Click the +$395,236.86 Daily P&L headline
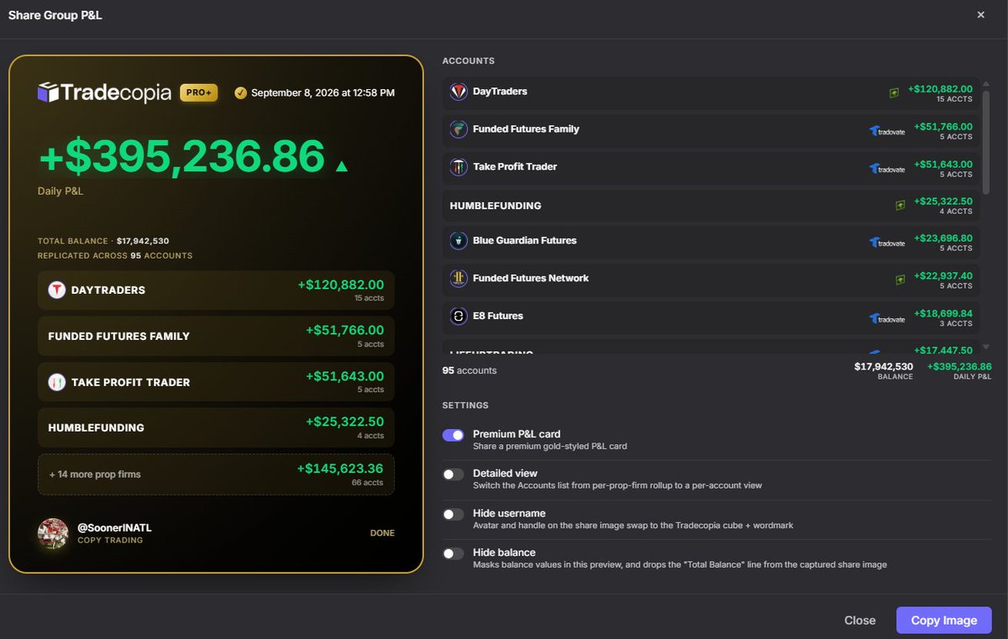 click(x=181, y=157)
